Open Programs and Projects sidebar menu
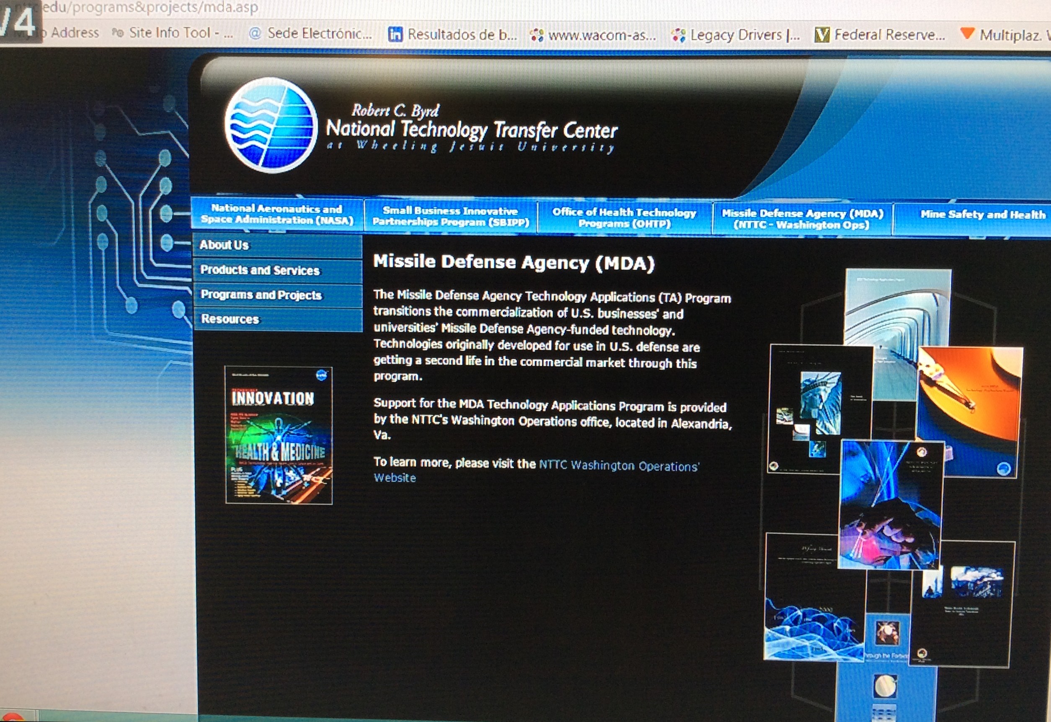Image resolution: width=1051 pixels, height=722 pixels. point(277,295)
